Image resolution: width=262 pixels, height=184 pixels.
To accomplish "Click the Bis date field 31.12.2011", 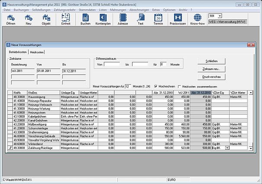I will 74,71.
